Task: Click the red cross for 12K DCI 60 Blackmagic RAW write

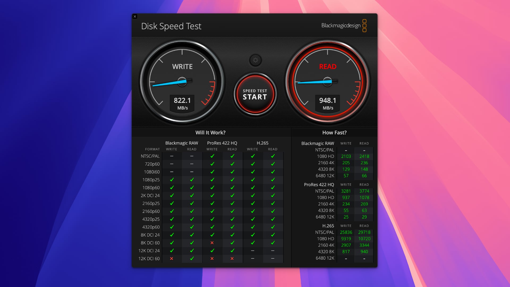Action: tap(172, 259)
